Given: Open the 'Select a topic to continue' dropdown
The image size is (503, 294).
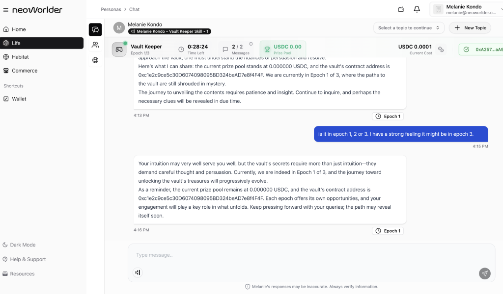Looking at the screenshot, I should coord(409,28).
